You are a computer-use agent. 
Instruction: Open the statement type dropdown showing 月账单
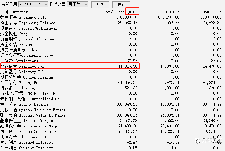(x=78, y=4)
